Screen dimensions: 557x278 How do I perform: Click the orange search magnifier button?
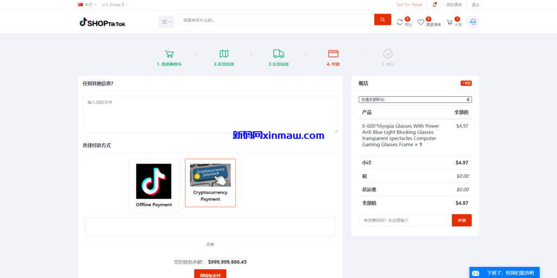pos(382,20)
